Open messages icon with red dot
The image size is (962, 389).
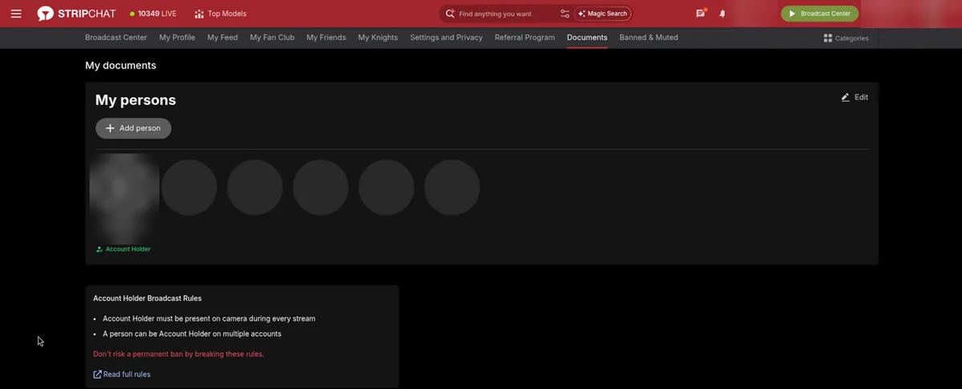(701, 14)
